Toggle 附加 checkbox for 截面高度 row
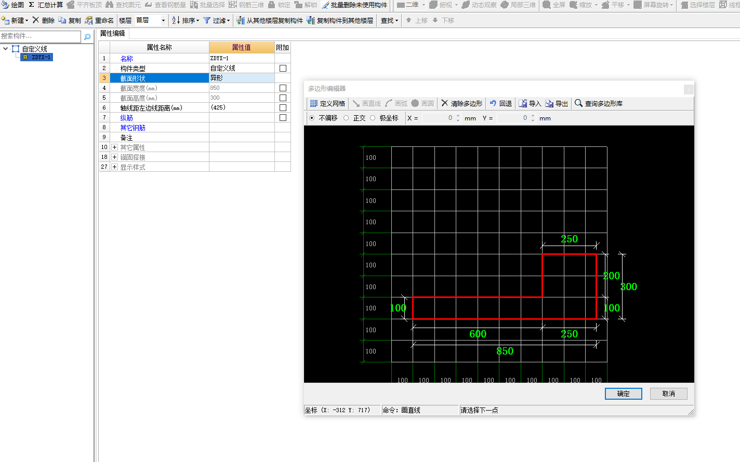This screenshot has height=462, width=740. (x=283, y=98)
